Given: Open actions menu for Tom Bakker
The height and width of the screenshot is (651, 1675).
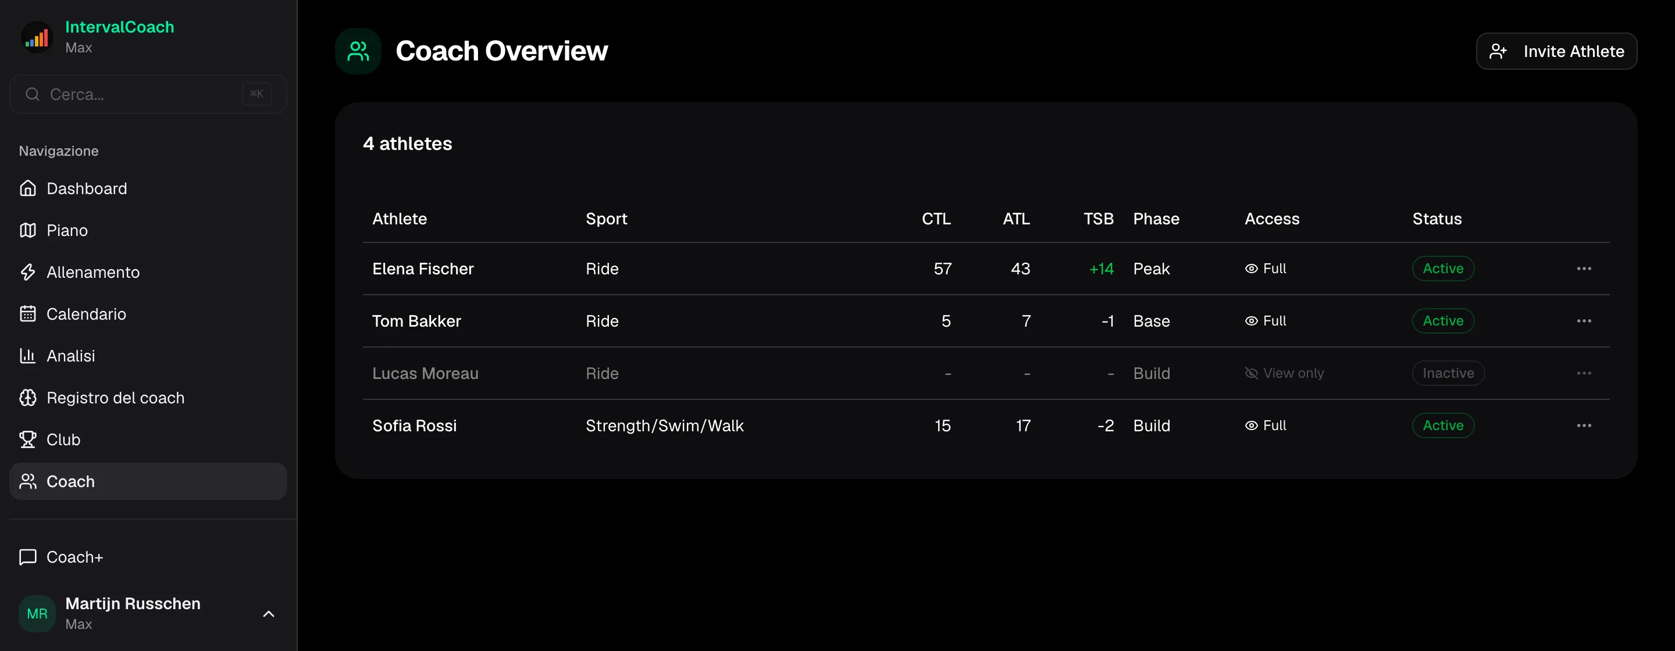Looking at the screenshot, I should click(x=1584, y=321).
